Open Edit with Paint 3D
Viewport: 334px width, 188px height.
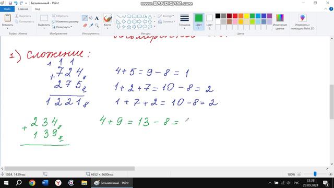[302, 22]
